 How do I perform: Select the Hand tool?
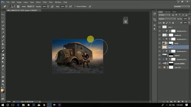point(3,81)
